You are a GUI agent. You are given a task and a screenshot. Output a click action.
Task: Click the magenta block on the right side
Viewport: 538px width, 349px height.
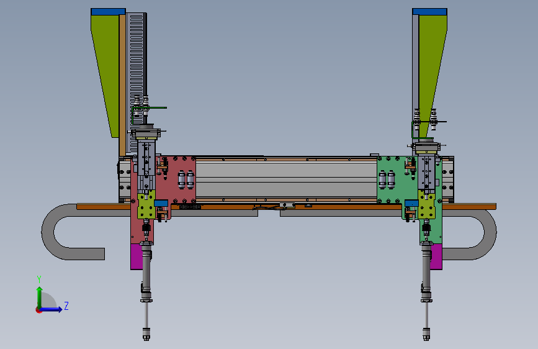point(436,257)
